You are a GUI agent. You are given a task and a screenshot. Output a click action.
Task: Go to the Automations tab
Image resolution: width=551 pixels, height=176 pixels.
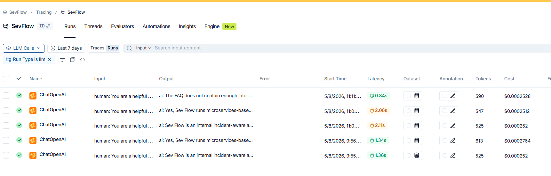tap(156, 26)
